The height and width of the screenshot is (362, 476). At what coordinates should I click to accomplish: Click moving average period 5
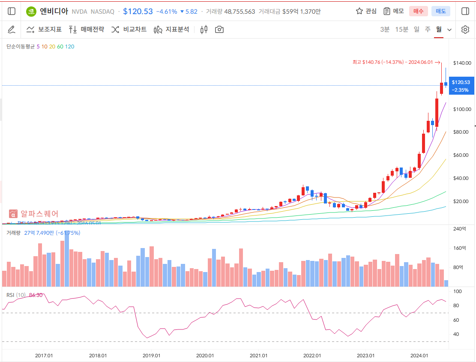38,46
